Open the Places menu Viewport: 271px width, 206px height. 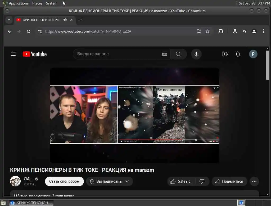tap(37, 3)
